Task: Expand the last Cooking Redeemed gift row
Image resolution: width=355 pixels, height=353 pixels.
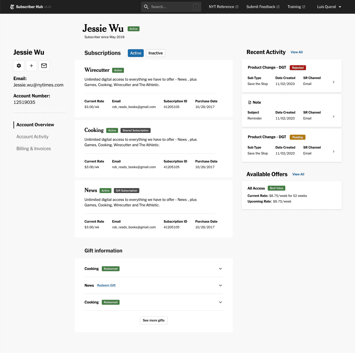Action: (220, 302)
